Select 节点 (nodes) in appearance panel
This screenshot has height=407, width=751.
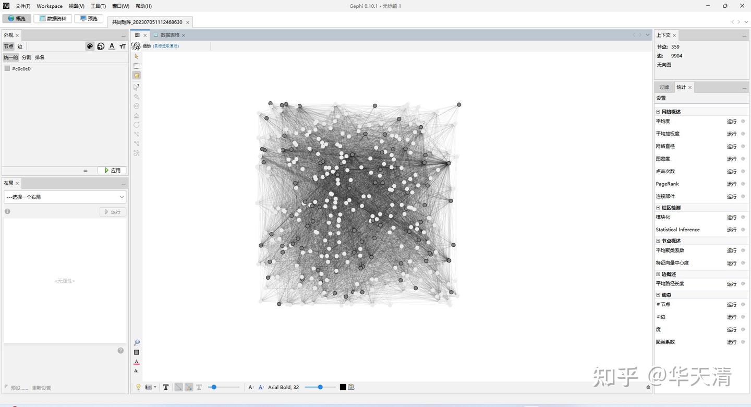[x=9, y=46]
